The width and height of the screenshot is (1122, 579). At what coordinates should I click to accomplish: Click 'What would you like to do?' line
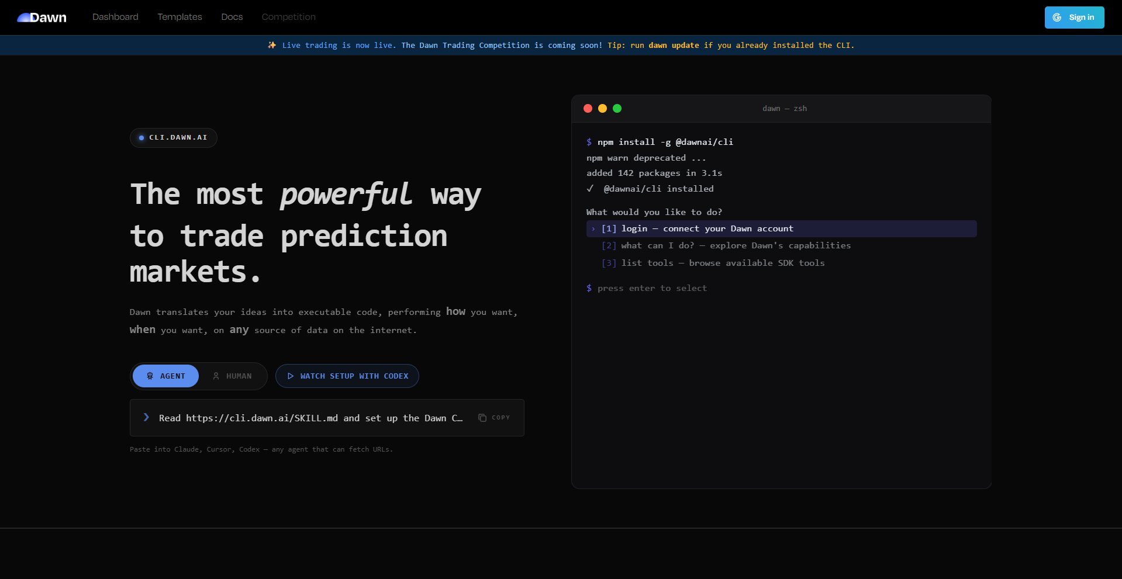pos(654,212)
